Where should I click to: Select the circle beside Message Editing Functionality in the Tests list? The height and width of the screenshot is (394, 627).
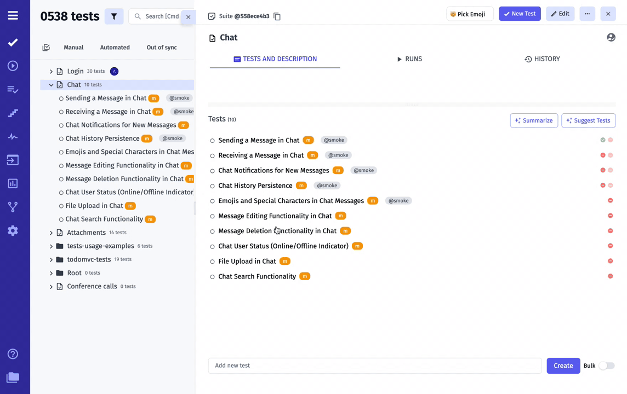tap(212, 216)
